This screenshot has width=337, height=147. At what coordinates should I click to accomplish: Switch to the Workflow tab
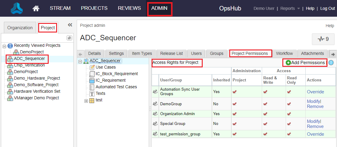pos(284,54)
